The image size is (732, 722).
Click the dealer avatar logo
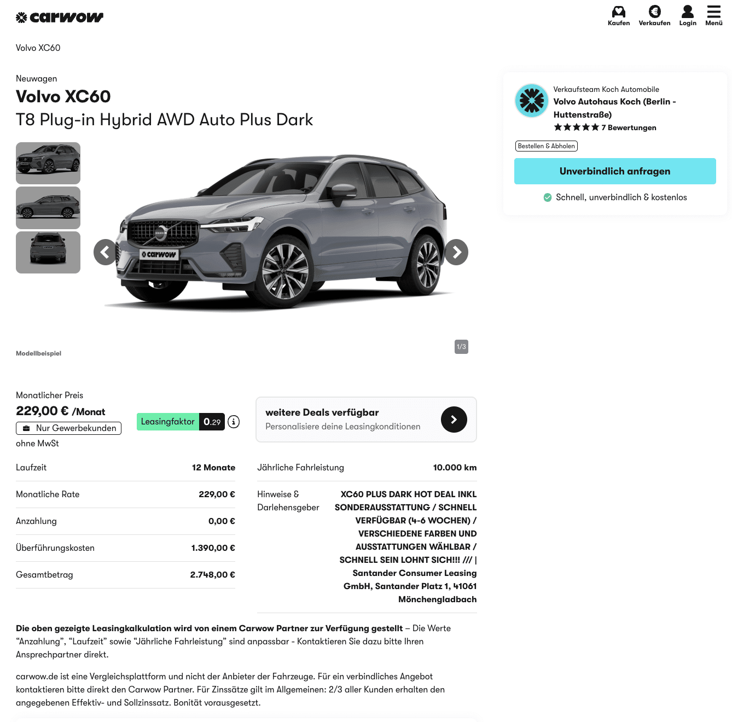pyautogui.click(x=532, y=101)
